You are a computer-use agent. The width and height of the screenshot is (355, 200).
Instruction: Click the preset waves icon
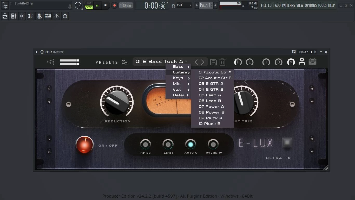pos(125,62)
